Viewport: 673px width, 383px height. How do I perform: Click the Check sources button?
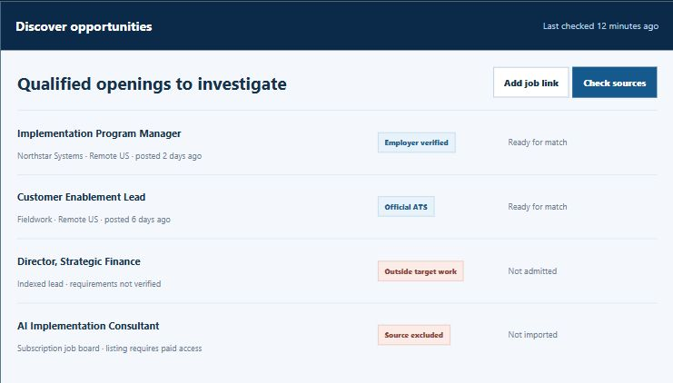[614, 83]
